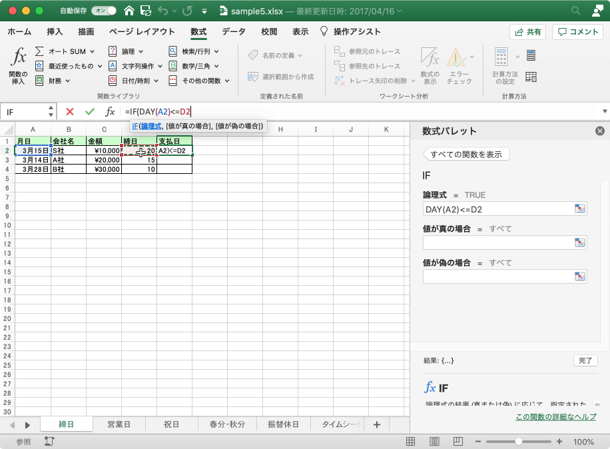The width and height of the screenshot is (610, 449).
Task: Open the ホーム ribbon tab
Action: (19, 31)
